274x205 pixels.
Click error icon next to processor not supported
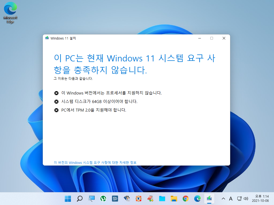point(56,93)
